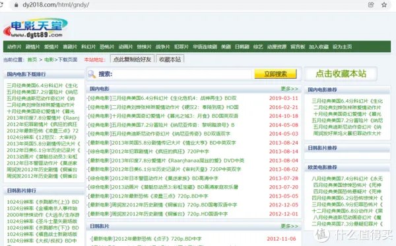Viewport: 396px width, 246px height.
Task: Open 八月经典美国7.4分科幻片 recommendation
Action: 347,179
